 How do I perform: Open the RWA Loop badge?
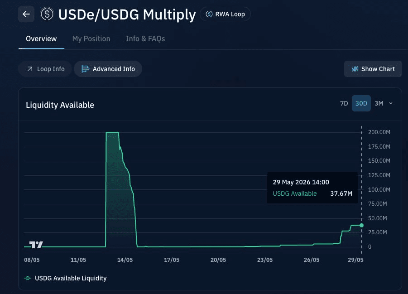click(x=225, y=14)
